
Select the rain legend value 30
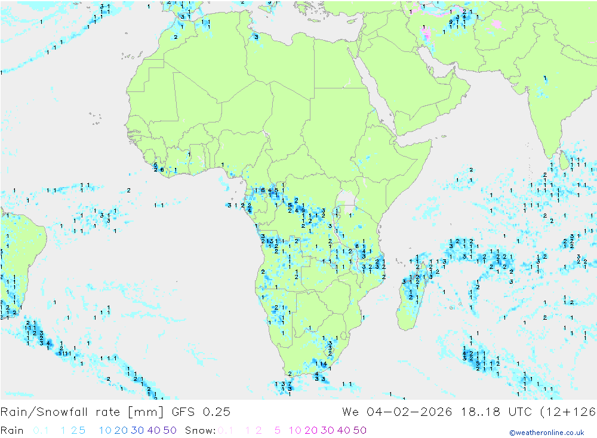point(137,430)
